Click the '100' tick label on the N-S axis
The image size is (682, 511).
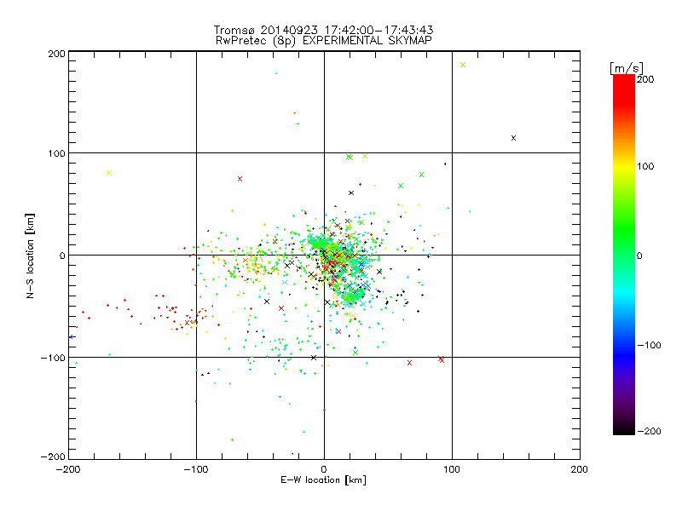[x=56, y=154]
